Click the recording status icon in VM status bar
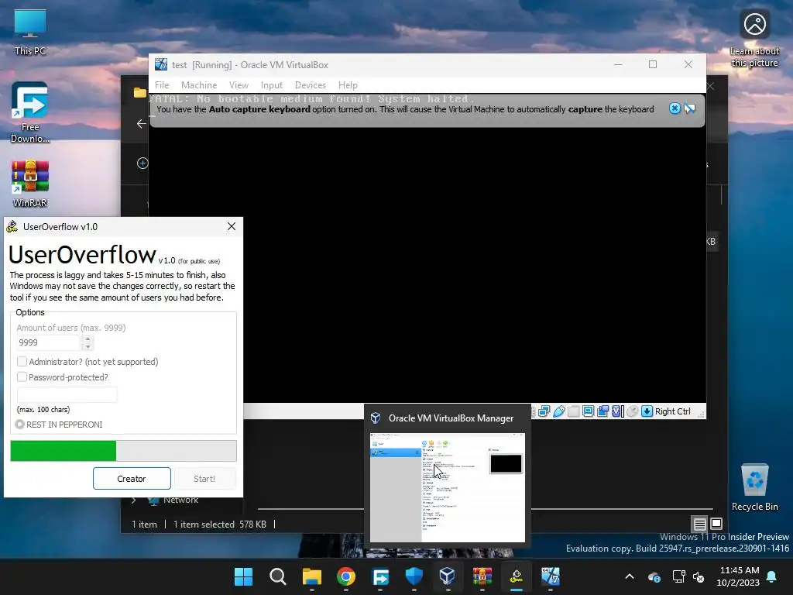This screenshot has width=793, height=595. [602, 411]
